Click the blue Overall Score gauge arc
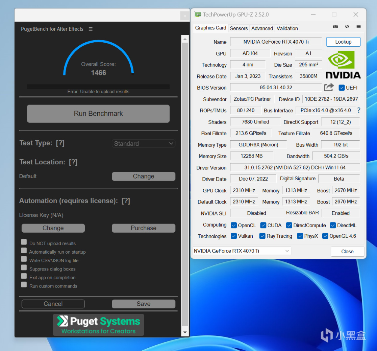Screen dimensions: 377x351 [x=98, y=41]
